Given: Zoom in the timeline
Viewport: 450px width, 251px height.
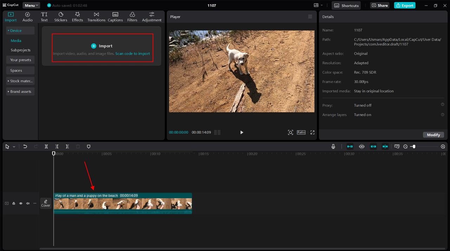Looking at the screenshot, I should (443, 147).
